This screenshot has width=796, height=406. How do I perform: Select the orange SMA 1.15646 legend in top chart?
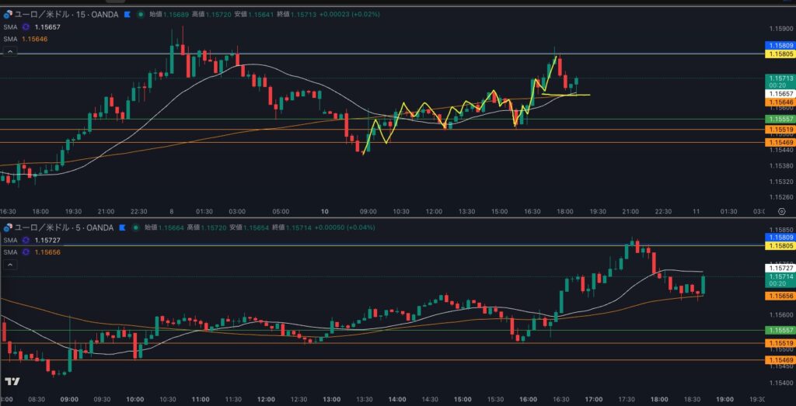pos(34,39)
